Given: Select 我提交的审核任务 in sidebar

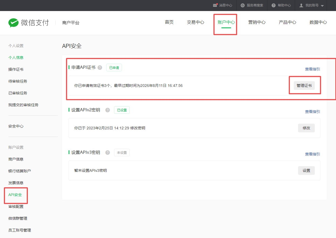Looking at the screenshot, I should [x=23, y=105].
